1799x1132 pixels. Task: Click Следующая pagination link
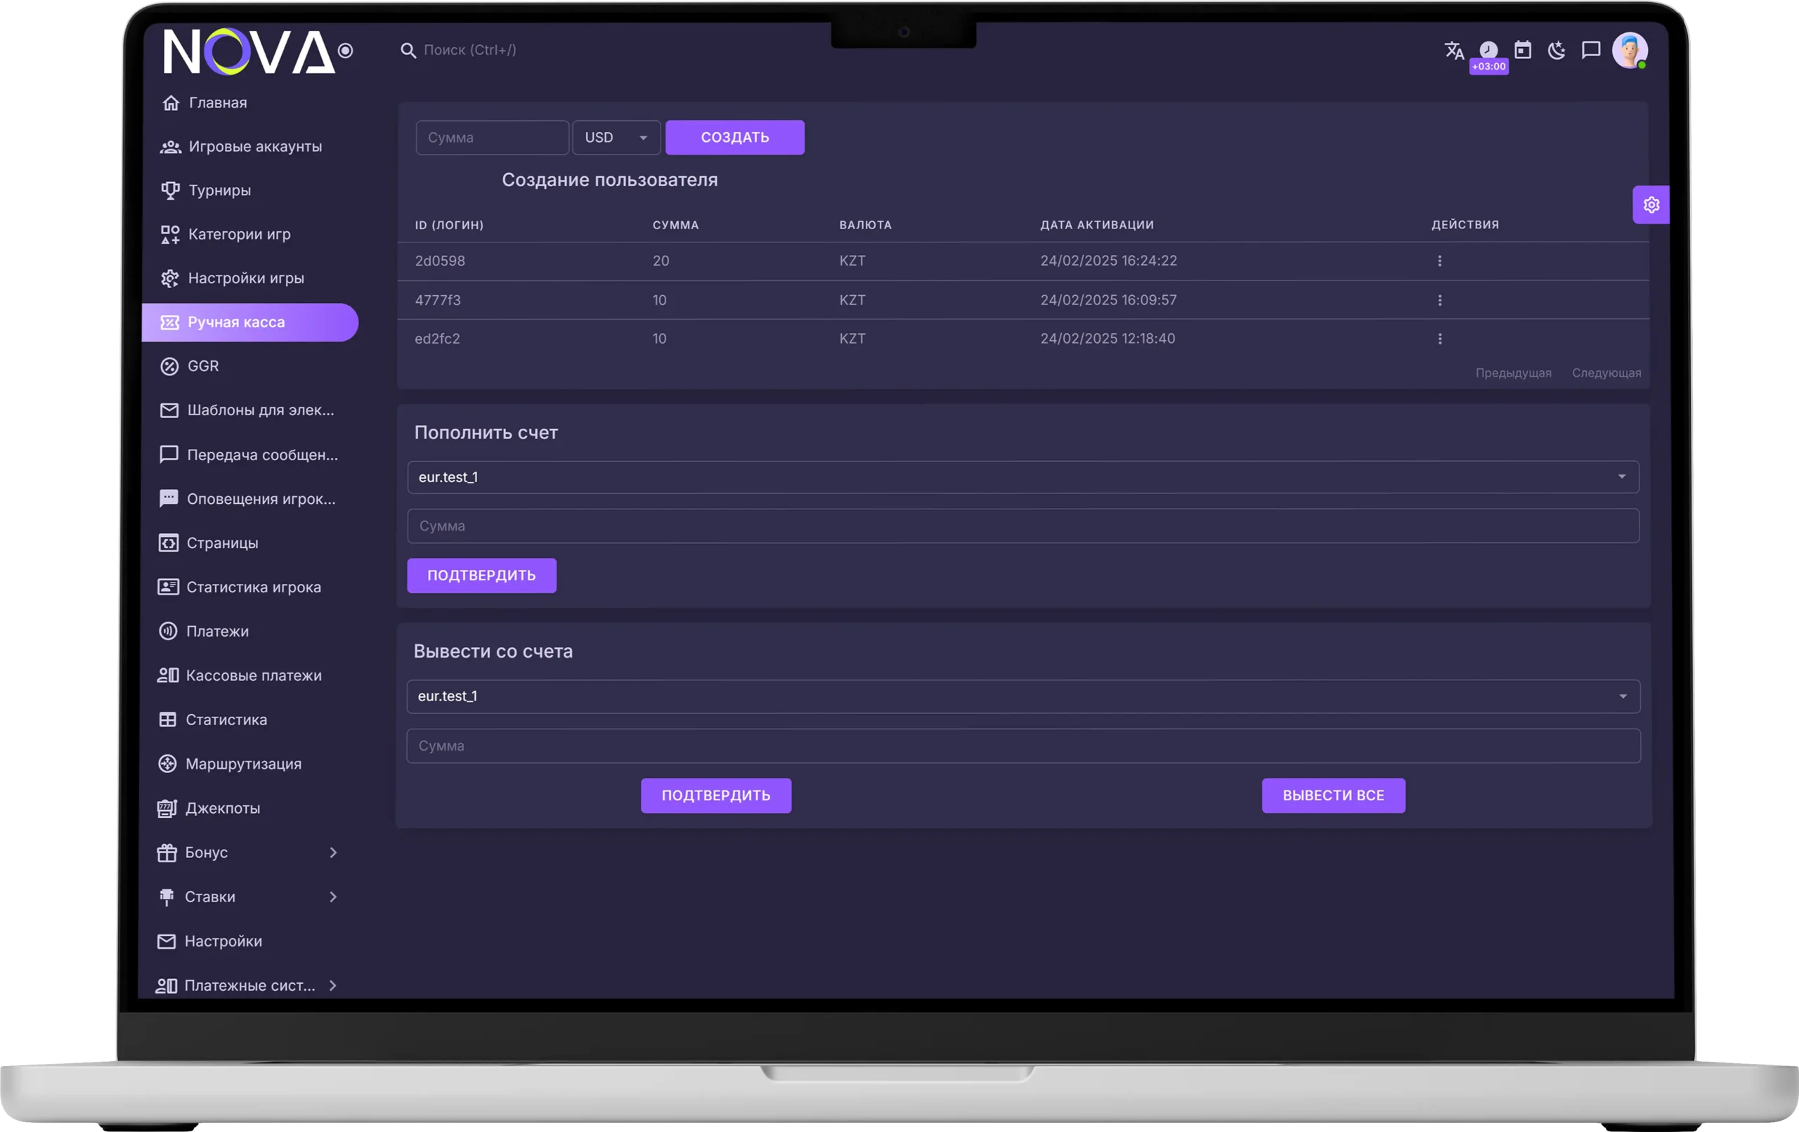point(1606,373)
